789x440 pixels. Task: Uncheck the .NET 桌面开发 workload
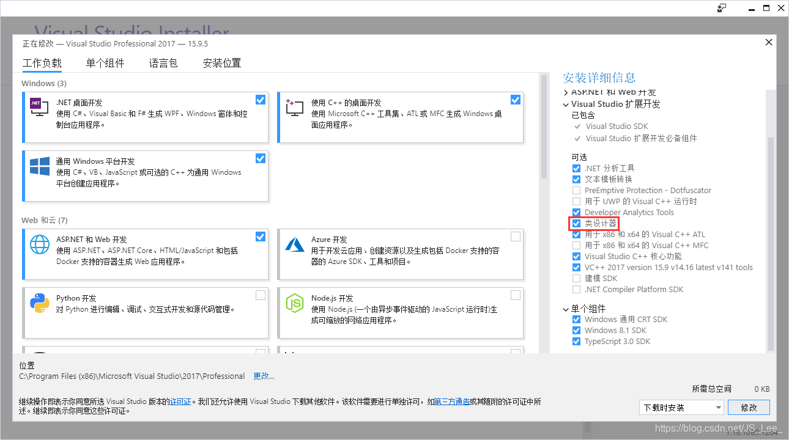[261, 100]
